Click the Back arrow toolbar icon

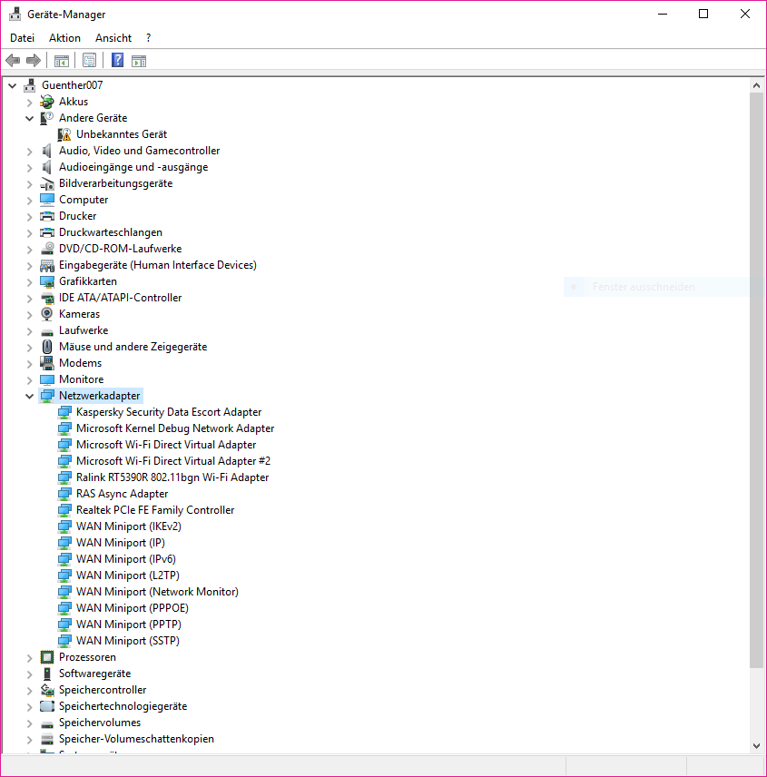[13, 61]
